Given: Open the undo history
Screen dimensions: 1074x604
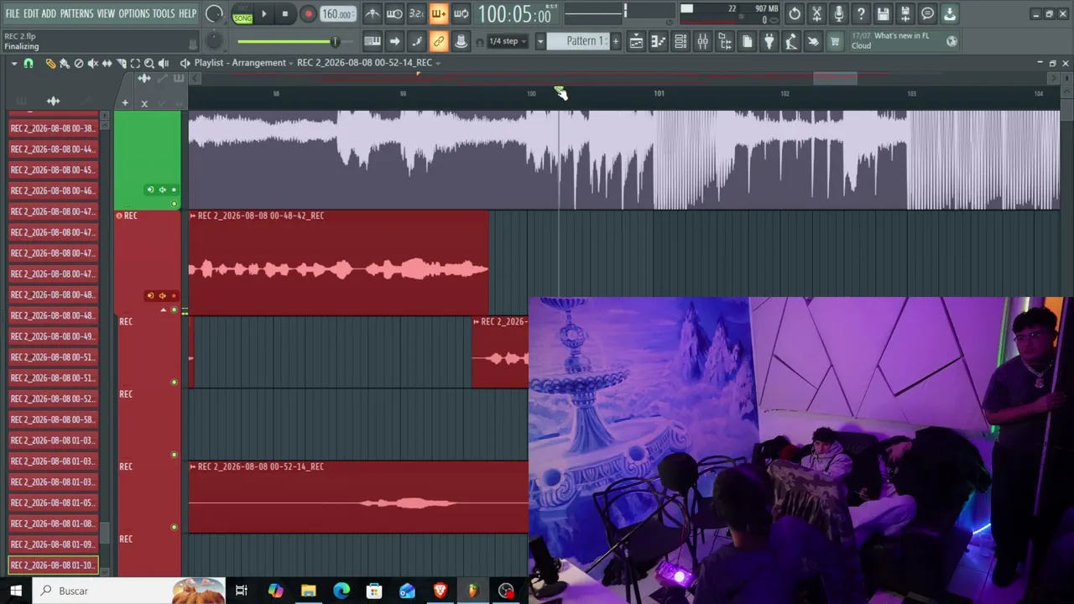Looking at the screenshot, I should [x=795, y=13].
